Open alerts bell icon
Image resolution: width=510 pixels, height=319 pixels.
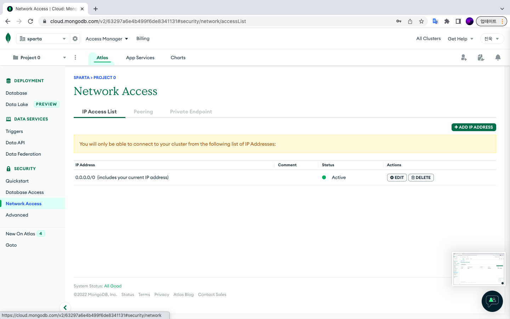pyautogui.click(x=498, y=57)
